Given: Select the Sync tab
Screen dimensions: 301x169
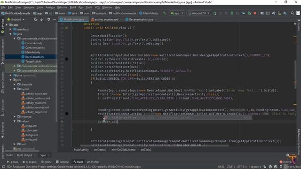Looking at the screenshot, I should pos(43,155).
